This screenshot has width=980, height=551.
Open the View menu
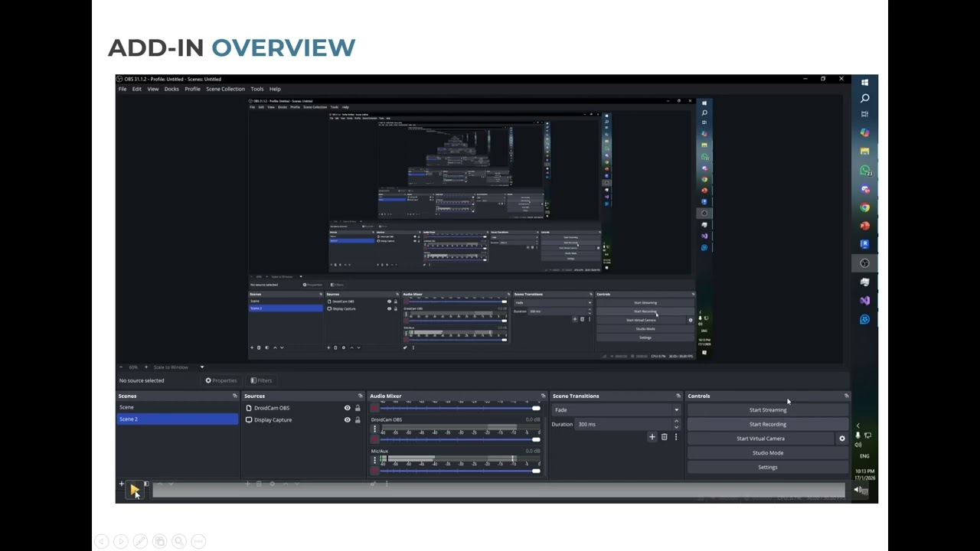pyautogui.click(x=153, y=89)
